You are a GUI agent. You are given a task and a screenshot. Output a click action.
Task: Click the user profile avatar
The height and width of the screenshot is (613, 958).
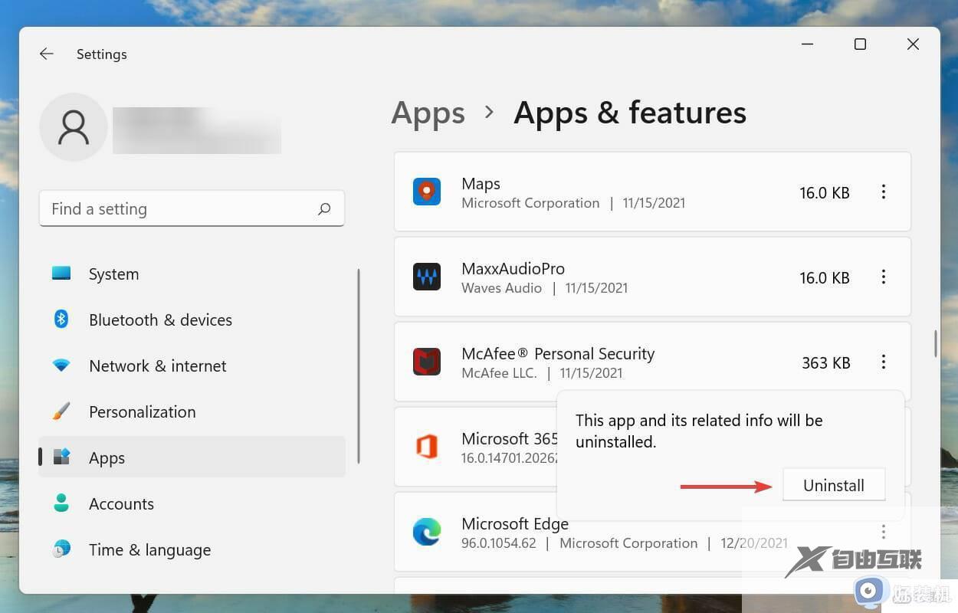point(73,126)
